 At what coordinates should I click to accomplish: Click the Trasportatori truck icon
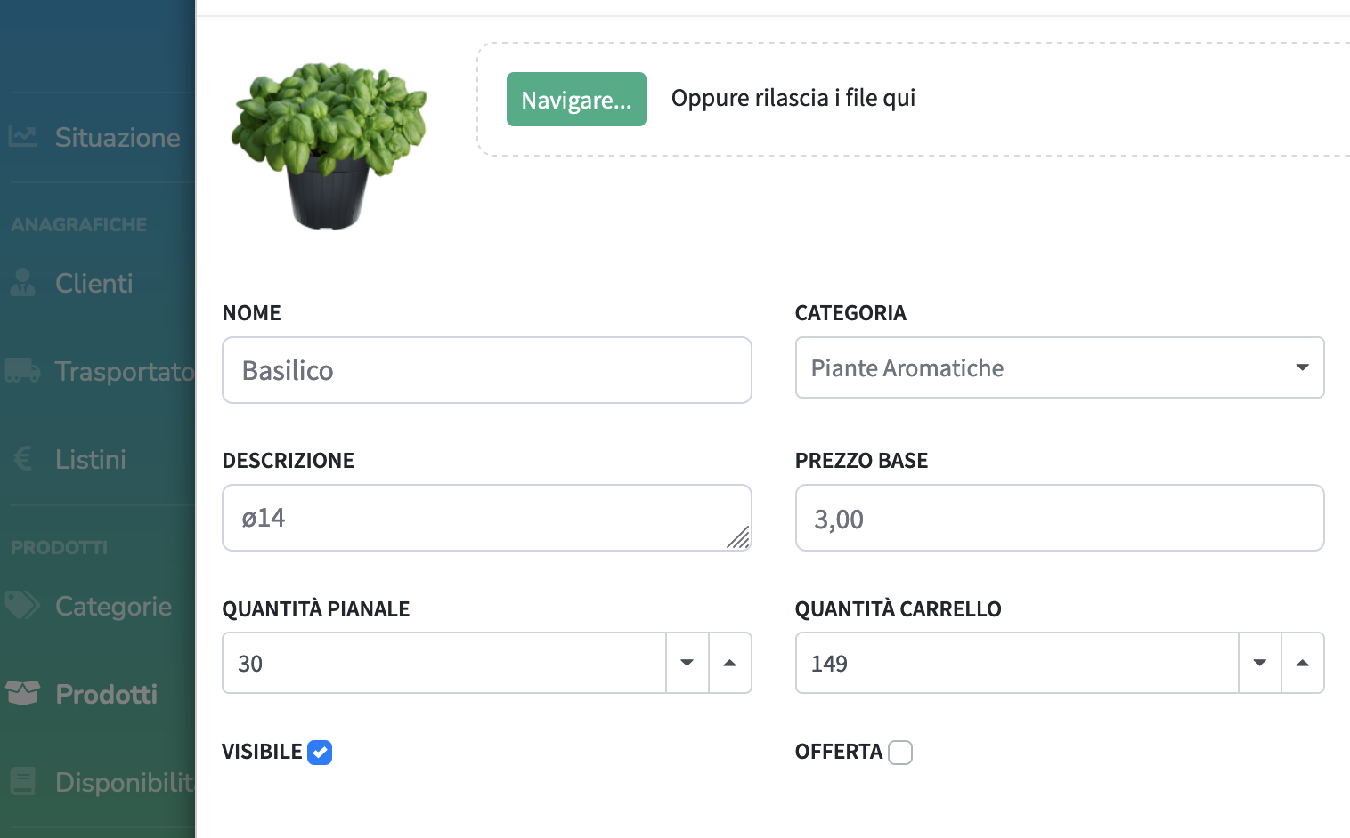pos(22,371)
